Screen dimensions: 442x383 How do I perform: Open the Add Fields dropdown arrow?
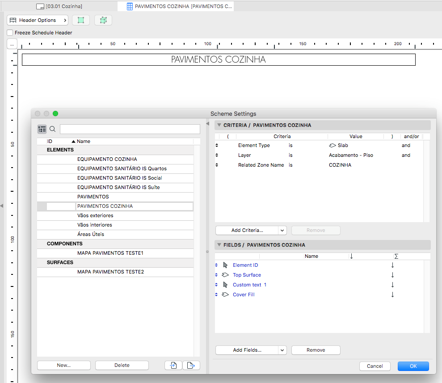[x=282, y=350]
